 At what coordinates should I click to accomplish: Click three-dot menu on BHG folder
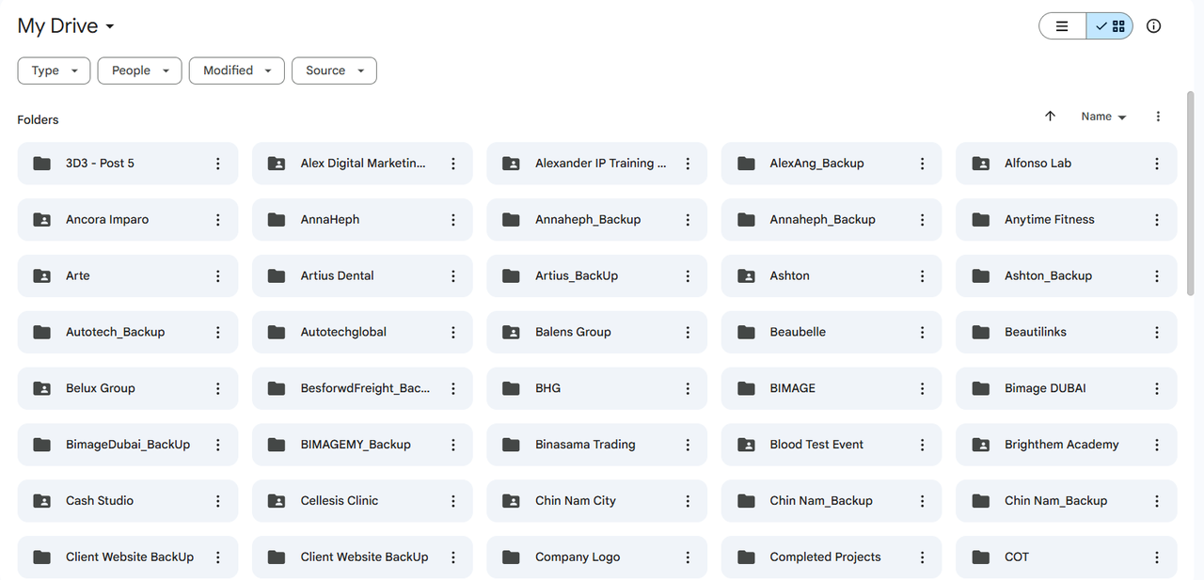[688, 388]
